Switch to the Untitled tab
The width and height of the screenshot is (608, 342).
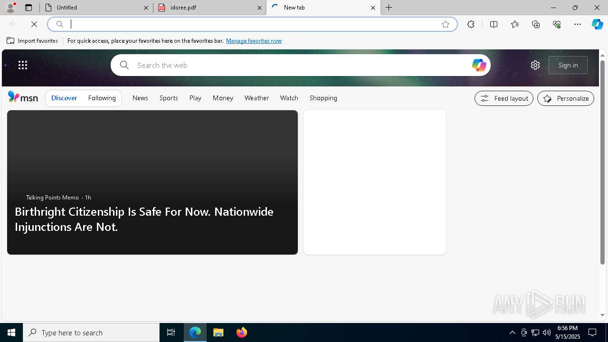(x=97, y=8)
